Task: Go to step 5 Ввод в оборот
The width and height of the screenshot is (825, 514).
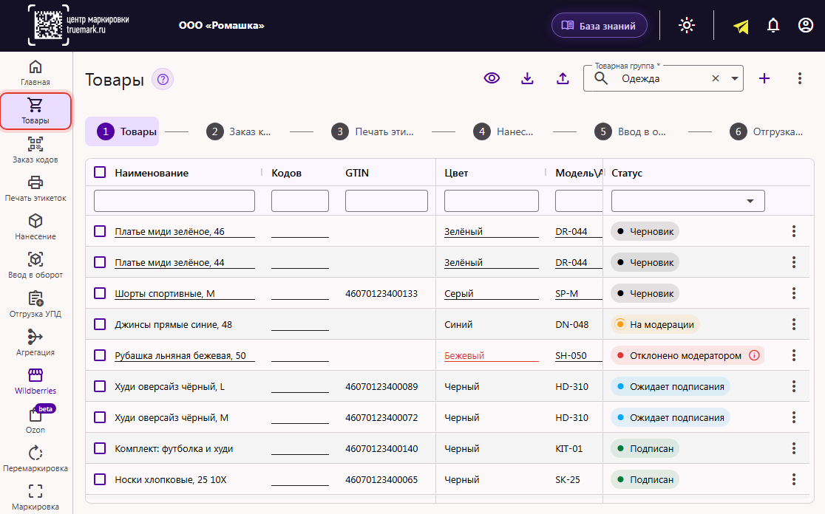Action: 631,131
